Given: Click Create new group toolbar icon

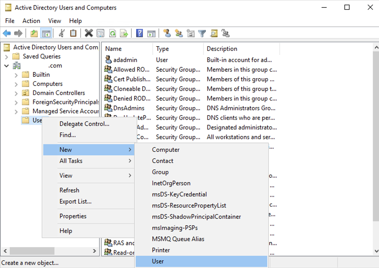Looking at the screenshot, I should click(x=179, y=33).
